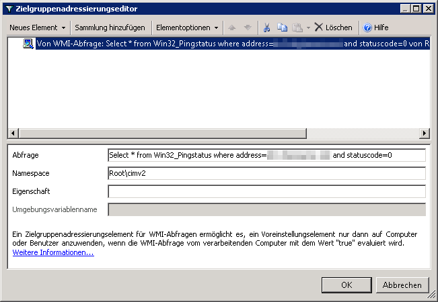Click the WMI query item's icon
The height and width of the screenshot is (302, 438).
(x=28, y=44)
